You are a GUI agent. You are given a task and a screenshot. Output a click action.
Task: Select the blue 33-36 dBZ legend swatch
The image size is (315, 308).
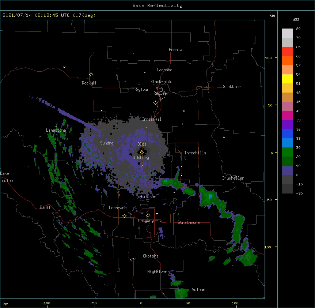[x=287, y=134]
